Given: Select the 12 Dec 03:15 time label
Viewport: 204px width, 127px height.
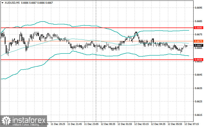Looking at the screenshot, I should (141, 124).
